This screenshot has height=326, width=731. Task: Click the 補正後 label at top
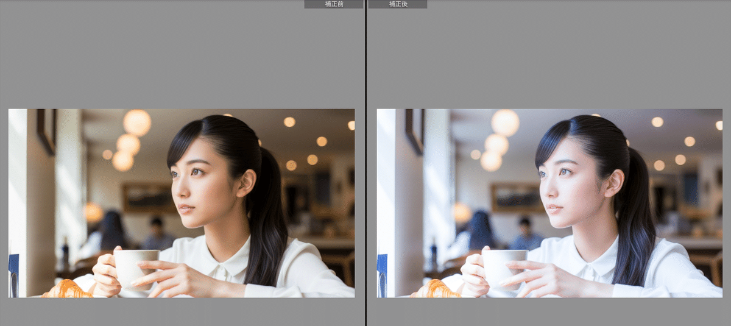pyautogui.click(x=397, y=4)
